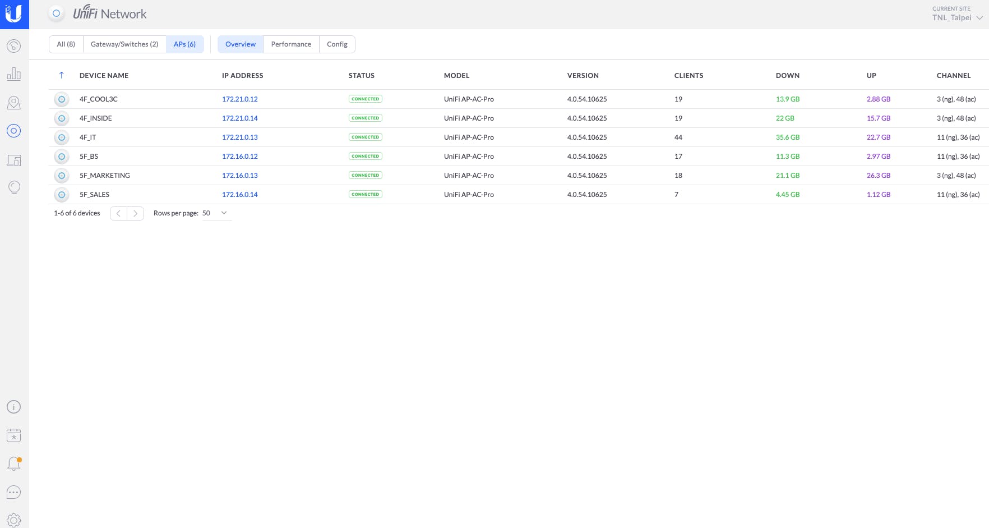Click the 5F_MARKETING access point icon
989x528 pixels.
pyautogui.click(x=62, y=176)
